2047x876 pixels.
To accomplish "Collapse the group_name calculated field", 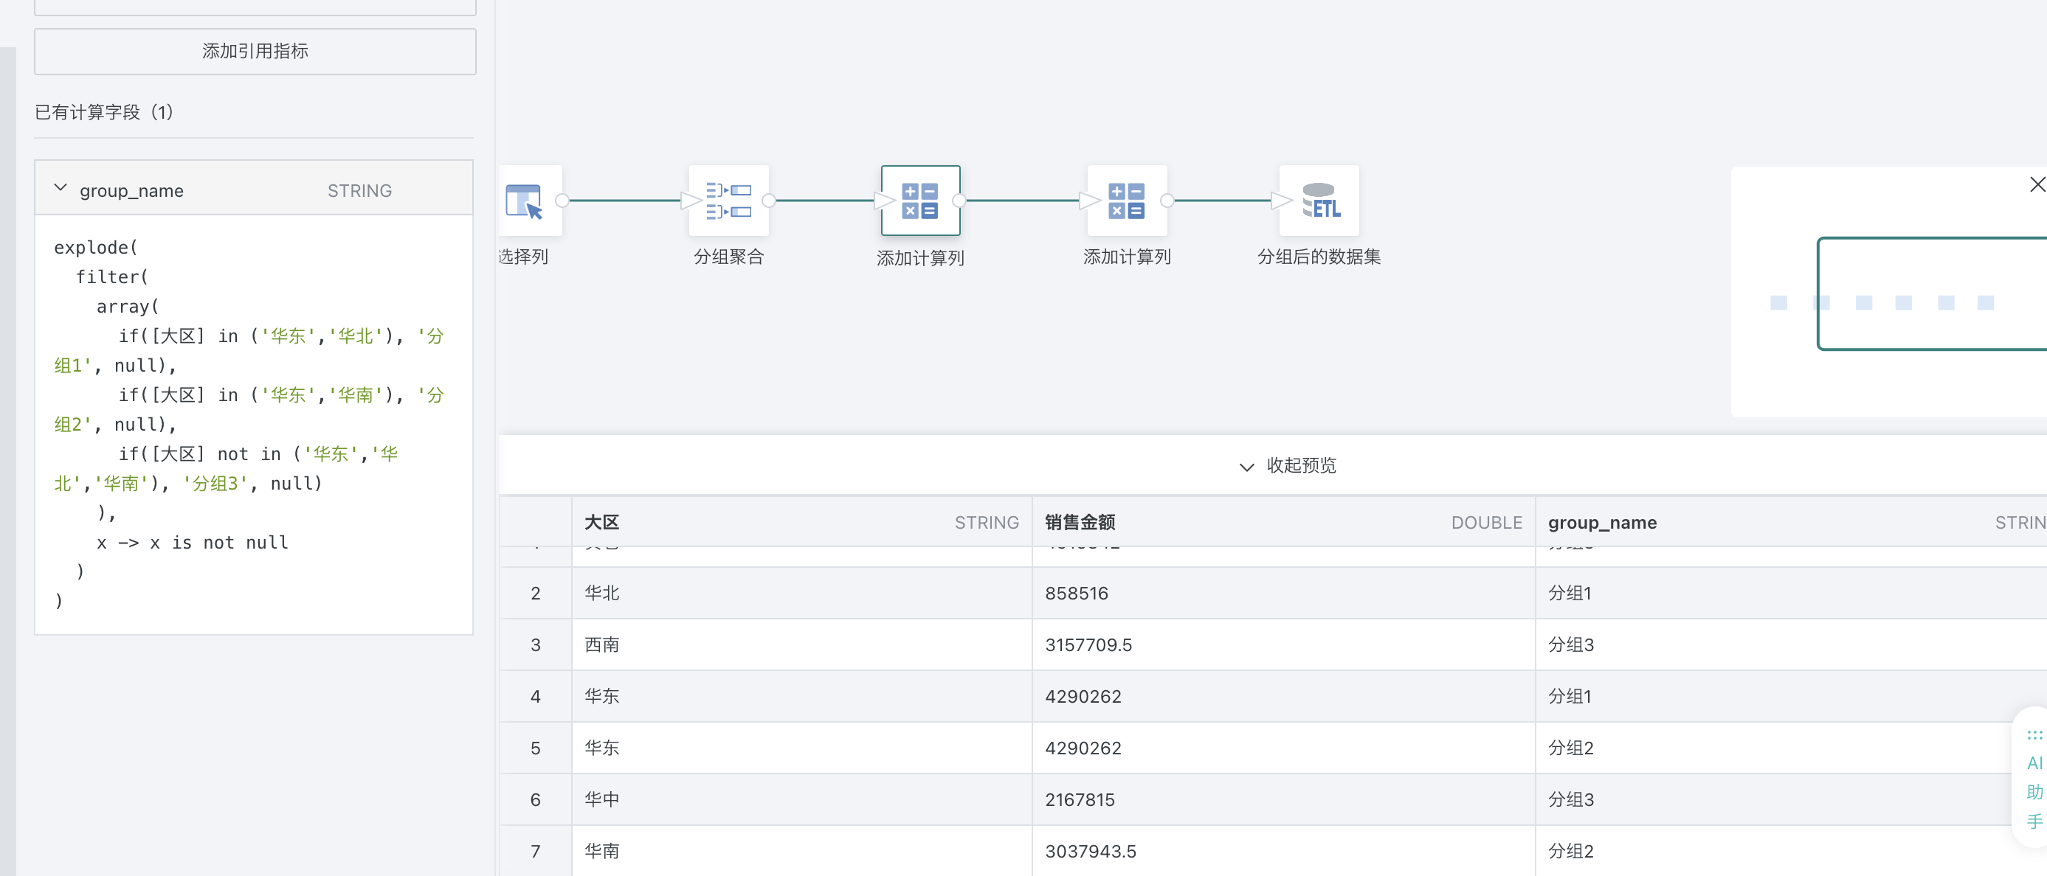I will coord(61,189).
